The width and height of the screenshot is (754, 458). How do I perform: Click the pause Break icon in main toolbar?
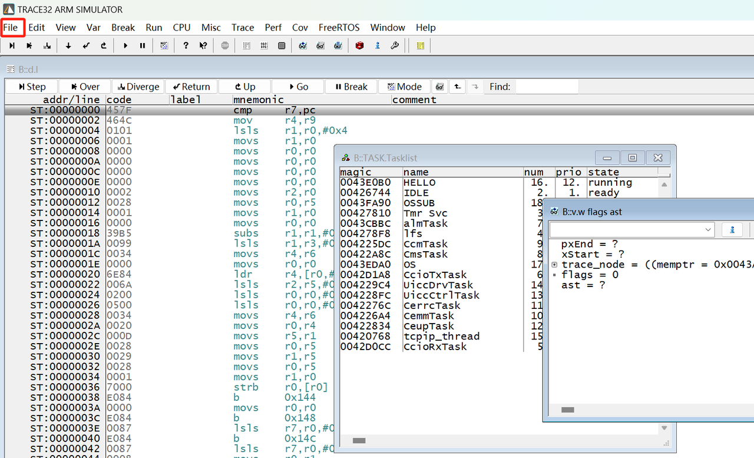[143, 45]
